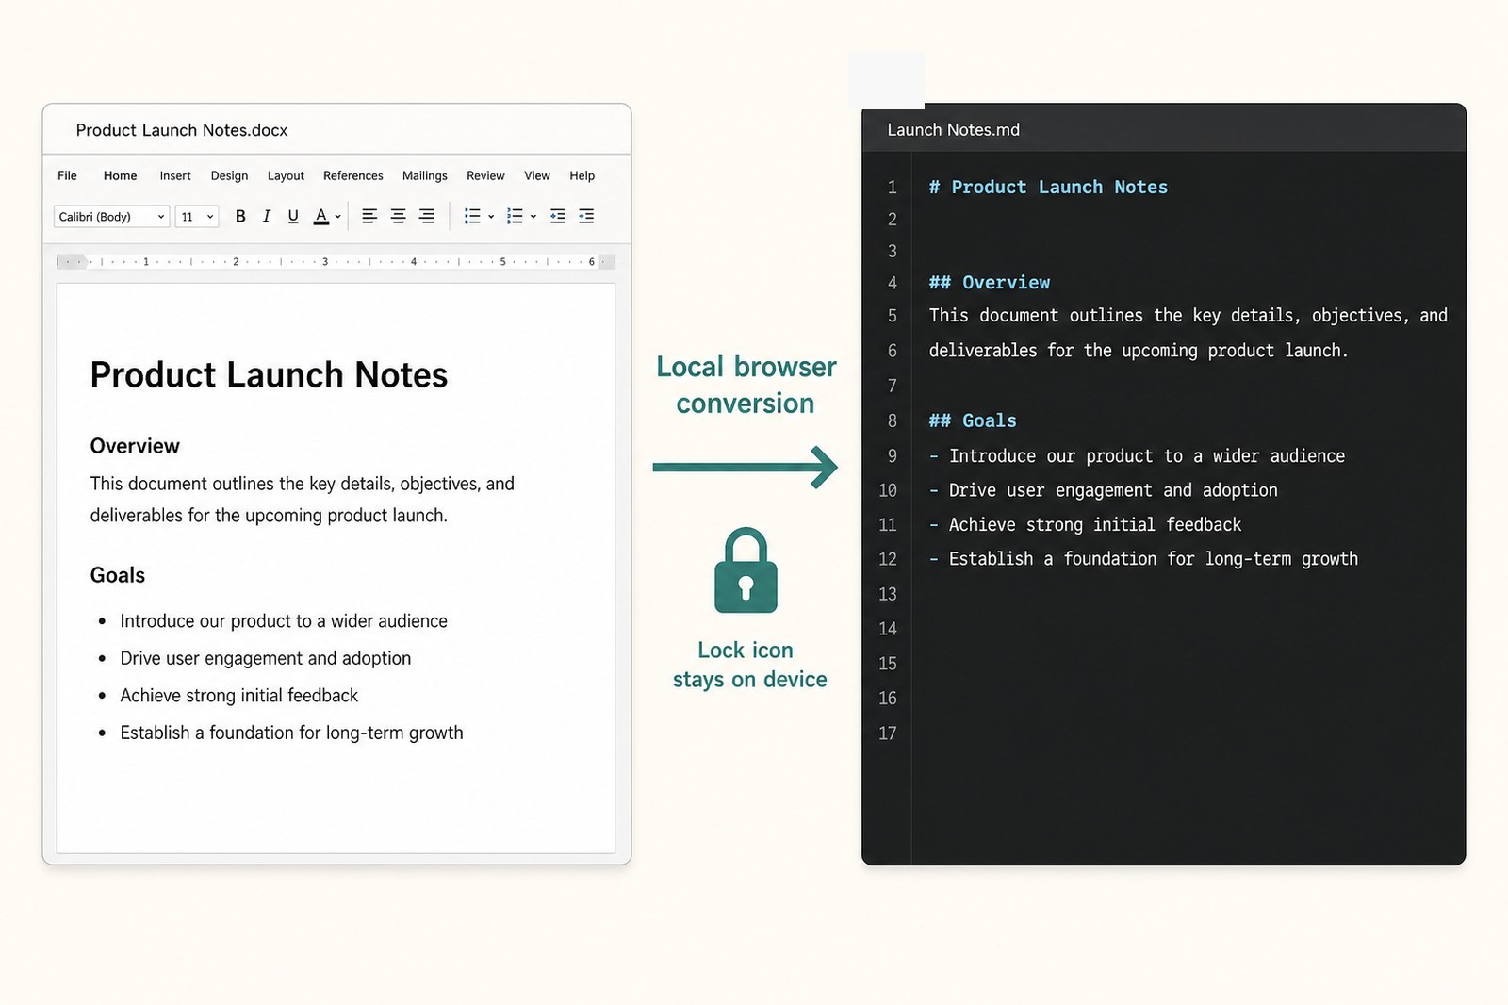Click the Goals heading in the Word document
This screenshot has height=1005, width=1508.
tap(118, 575)
